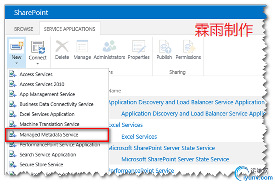Open the indented Excel Services proxy link
This screenshot has width=275, height=184.
click(x=139, y=137)
